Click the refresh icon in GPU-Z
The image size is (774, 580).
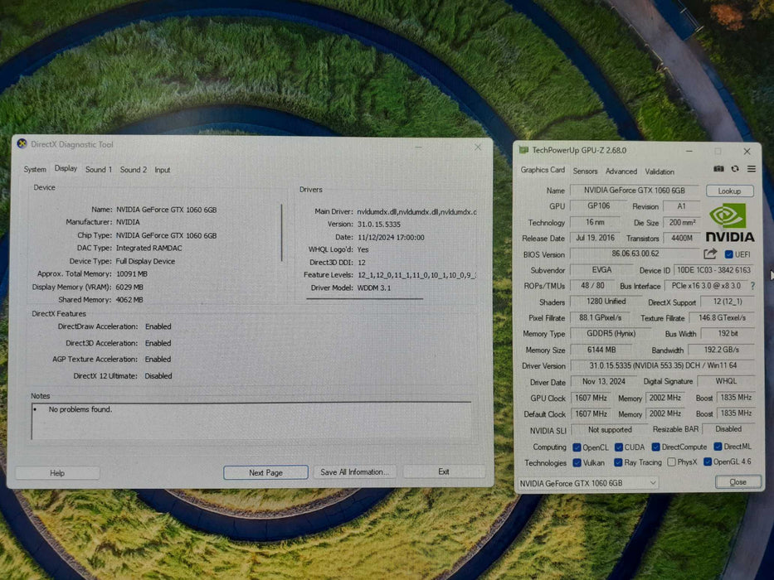tap(735, 169)
